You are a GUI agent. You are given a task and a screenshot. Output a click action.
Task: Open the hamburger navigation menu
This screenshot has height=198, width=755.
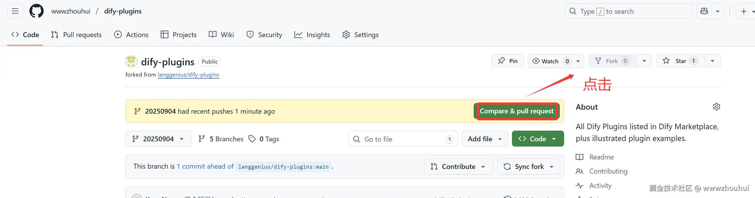(x=15, y=11)
